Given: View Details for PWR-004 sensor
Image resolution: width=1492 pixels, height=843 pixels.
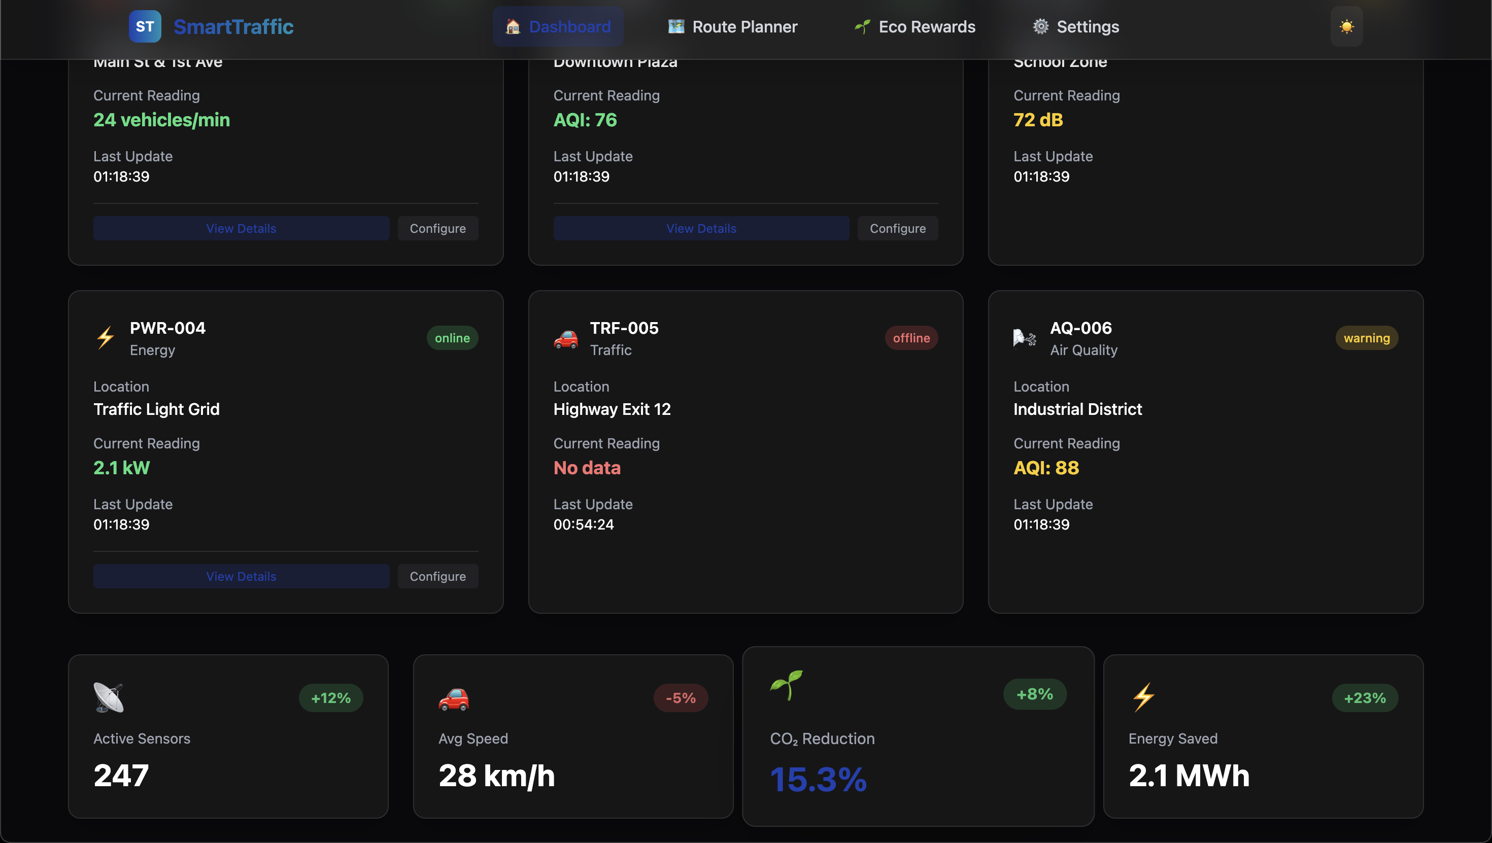Looking at the screenshot, I should [x=241, y=576].
